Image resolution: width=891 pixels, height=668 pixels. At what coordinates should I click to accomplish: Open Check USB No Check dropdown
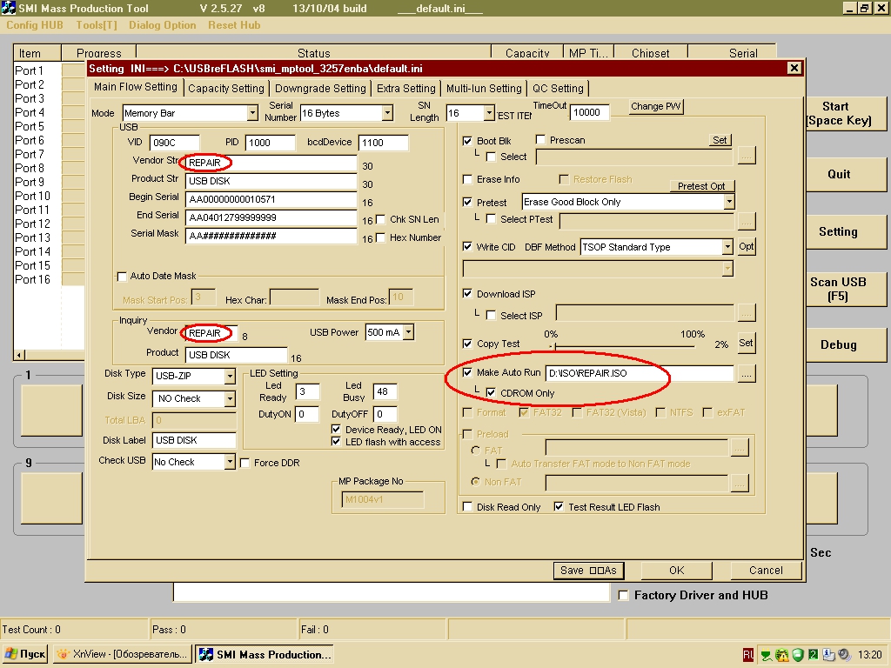(x=229, y=462)
